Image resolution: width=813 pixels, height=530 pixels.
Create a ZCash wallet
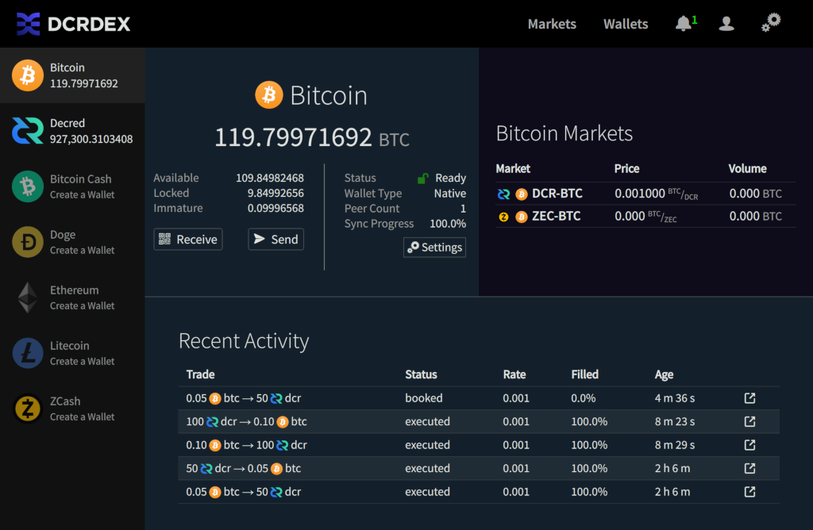click(82, 417)
